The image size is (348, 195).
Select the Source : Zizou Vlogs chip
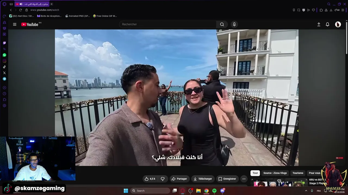click(x=275, y=173)
